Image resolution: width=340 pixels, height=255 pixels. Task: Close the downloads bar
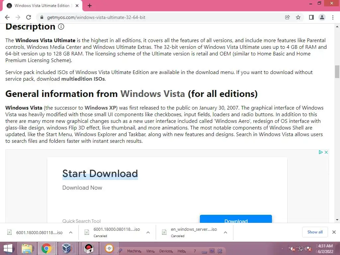pos(334,232)
